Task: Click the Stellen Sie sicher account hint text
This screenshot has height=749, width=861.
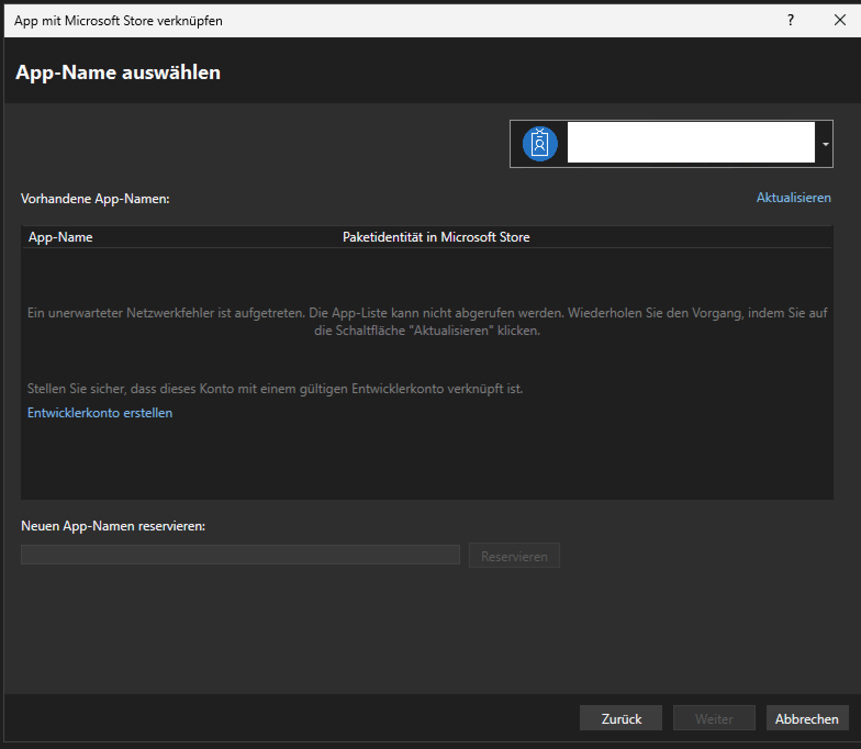Action: [x=275, y=389]
